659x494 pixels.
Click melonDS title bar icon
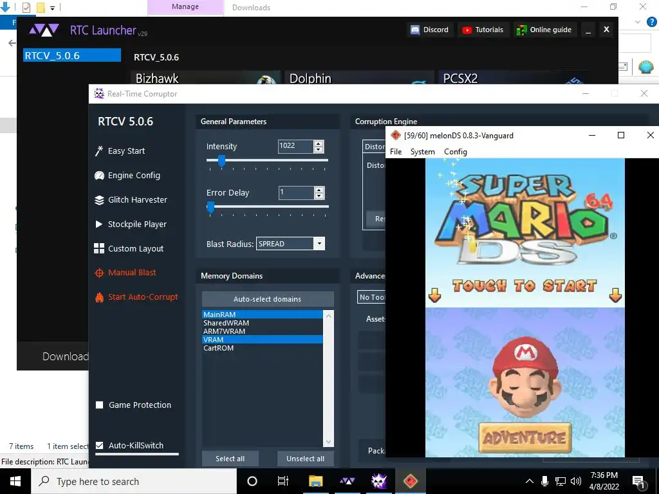click(395, 135)
